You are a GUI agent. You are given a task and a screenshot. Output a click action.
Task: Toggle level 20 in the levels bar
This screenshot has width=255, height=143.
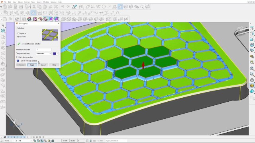[x=33, y=137]
